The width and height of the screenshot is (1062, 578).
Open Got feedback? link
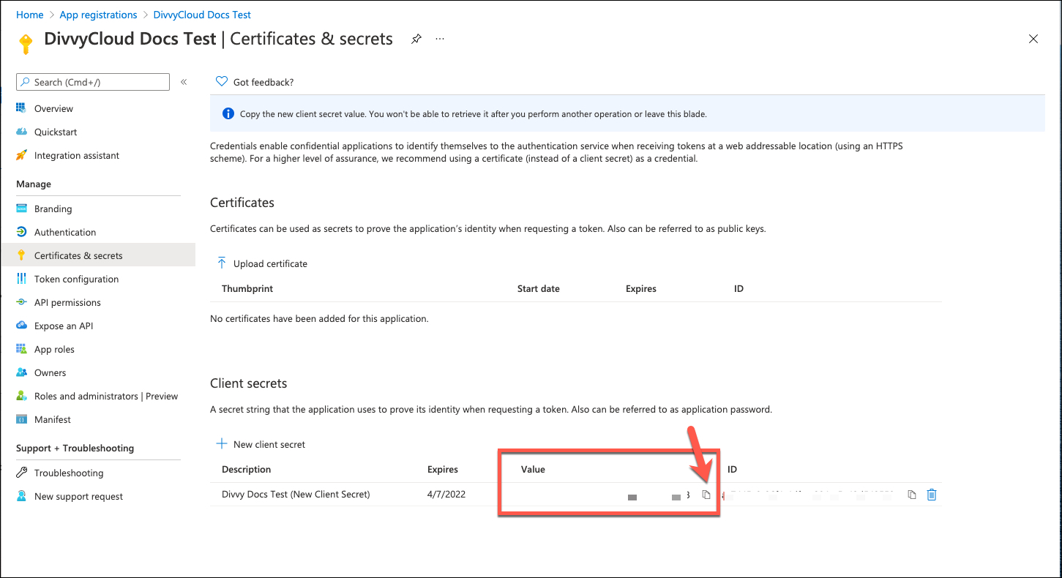pyautogui.click(x=263, y=82)
